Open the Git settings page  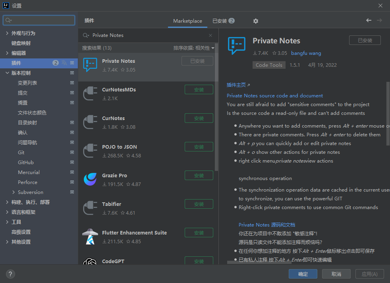coord(21,152)
